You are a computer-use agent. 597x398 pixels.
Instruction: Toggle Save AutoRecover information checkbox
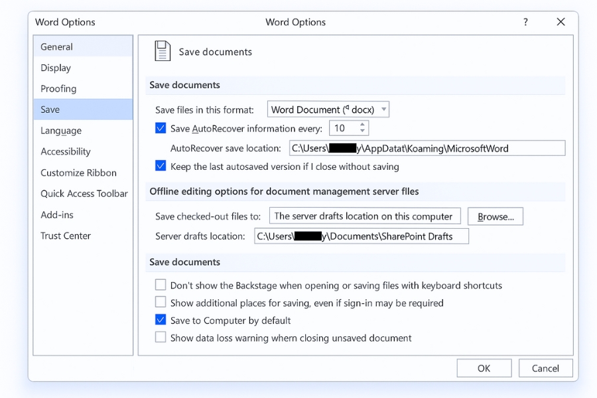[x=161, y=128]
